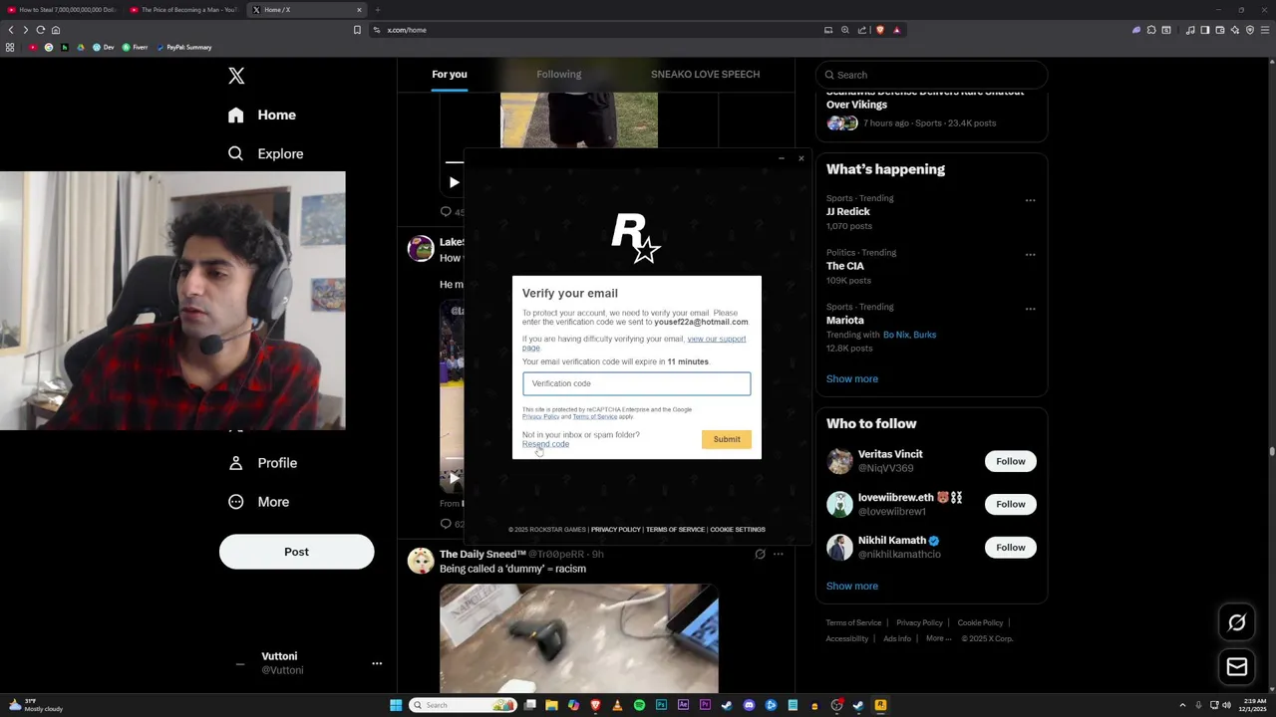The width and height of the screenshot is (1276, 717).
Task: Go to Home in X sidebar
Action: pyautogui.click(x=261, y=115)
